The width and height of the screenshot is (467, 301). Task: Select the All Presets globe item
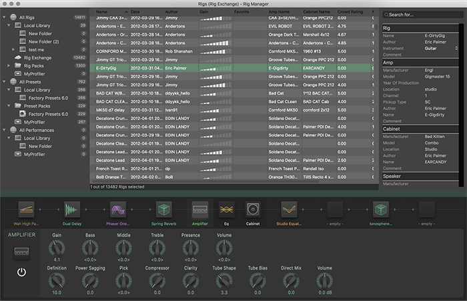tap(30, 82)
